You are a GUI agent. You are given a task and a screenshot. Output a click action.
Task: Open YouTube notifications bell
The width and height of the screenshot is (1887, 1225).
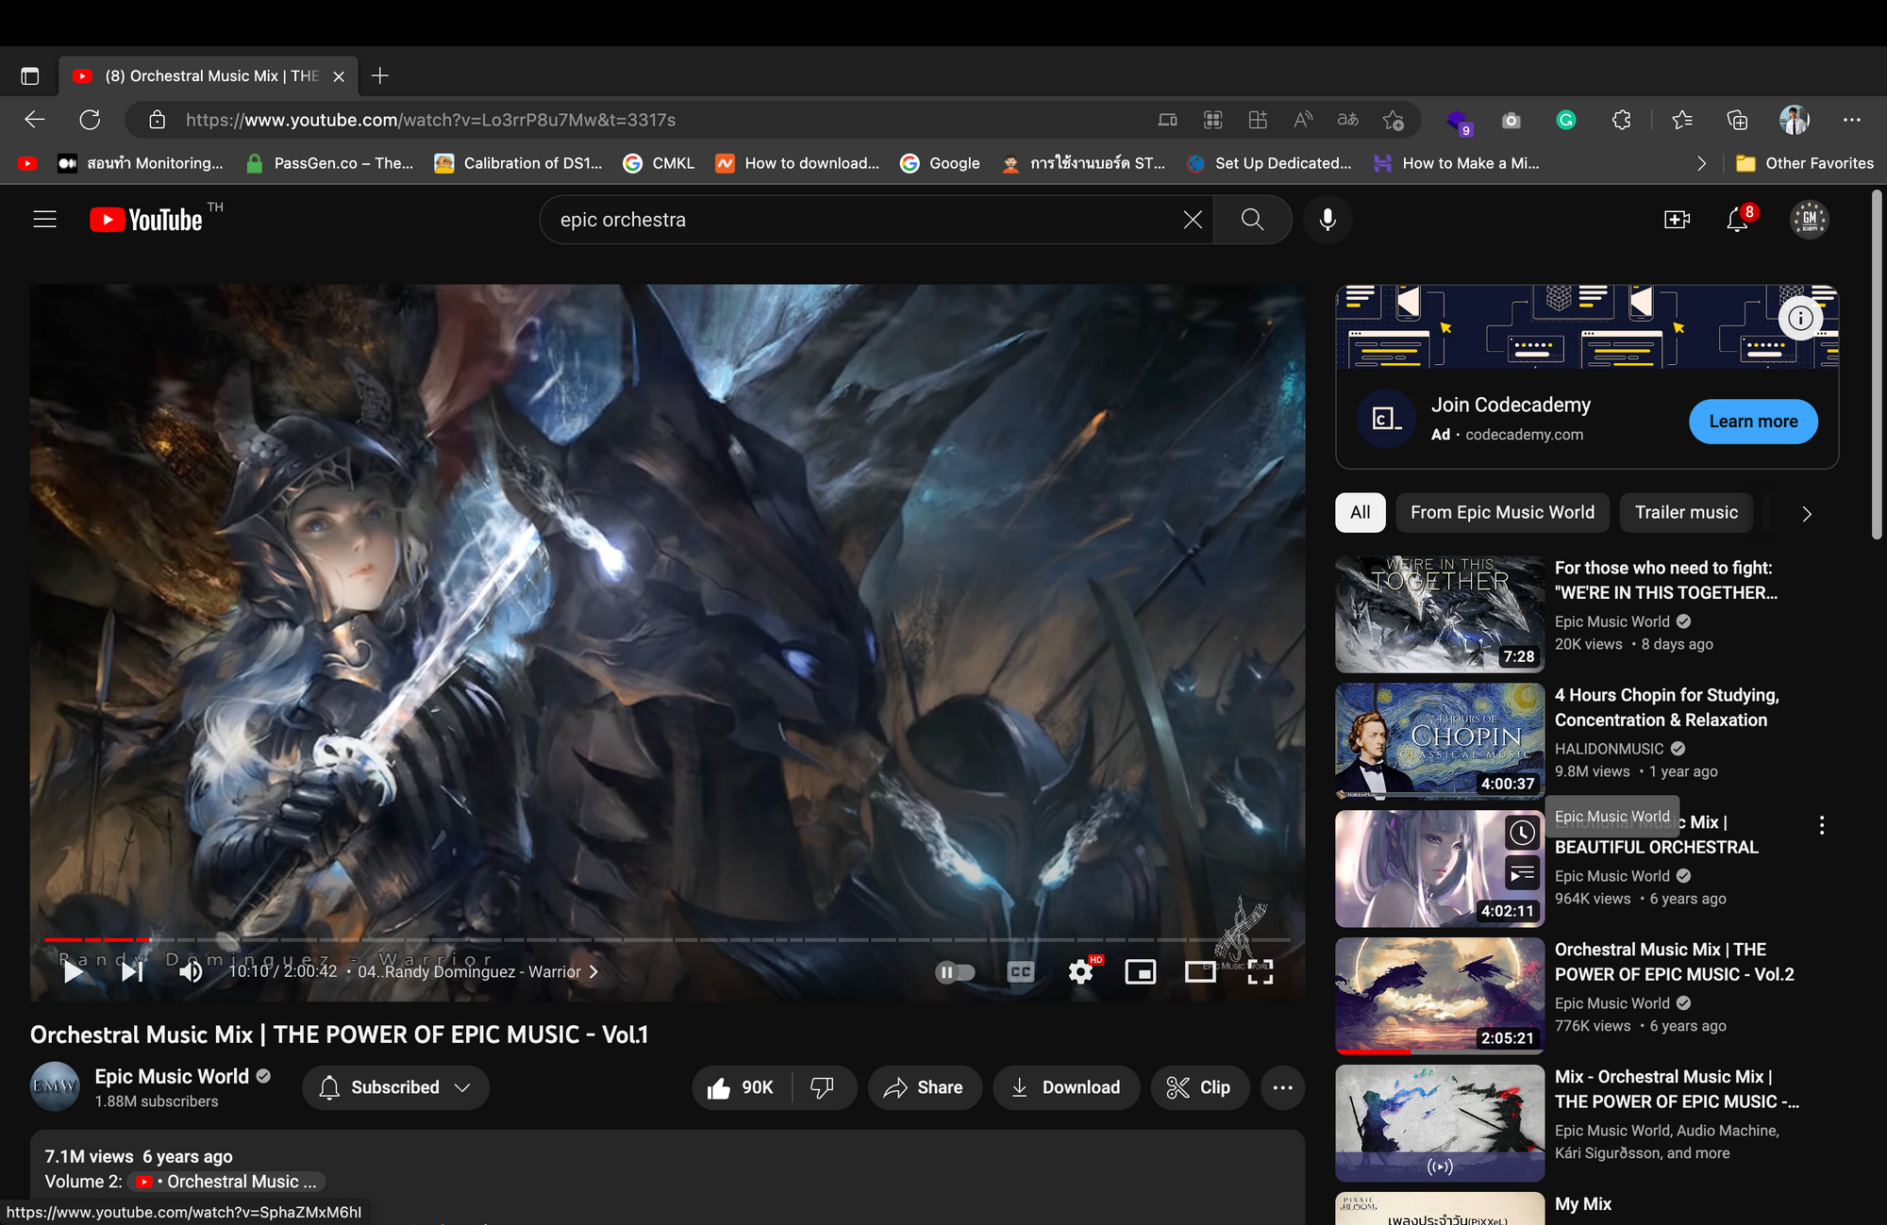[1737, 220]
